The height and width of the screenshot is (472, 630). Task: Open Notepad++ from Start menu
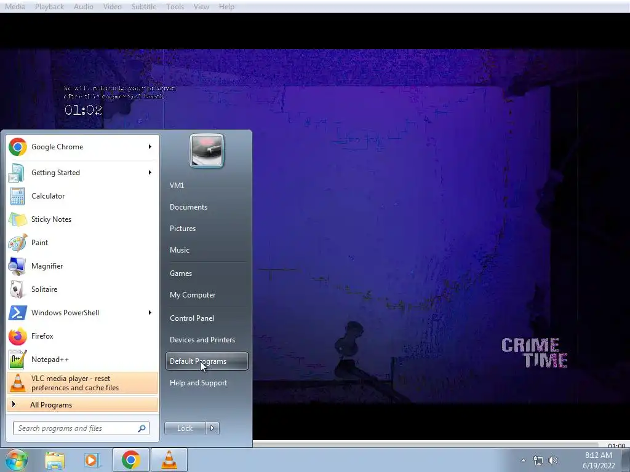82,359
